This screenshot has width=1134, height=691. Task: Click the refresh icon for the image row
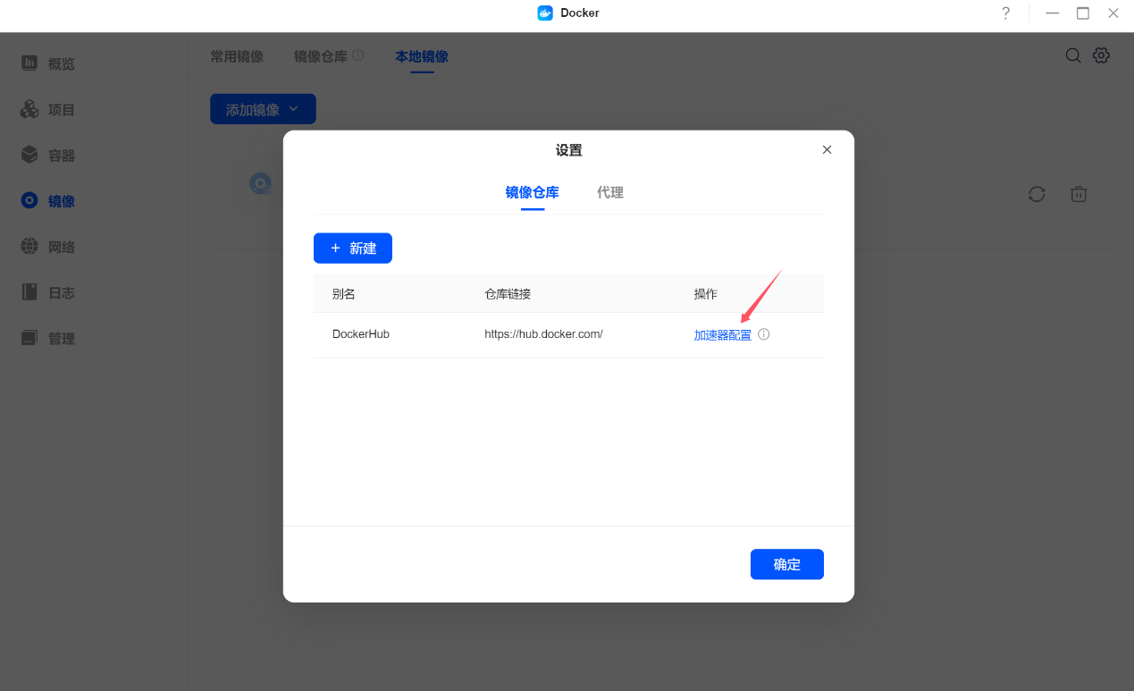(1037, 194)
